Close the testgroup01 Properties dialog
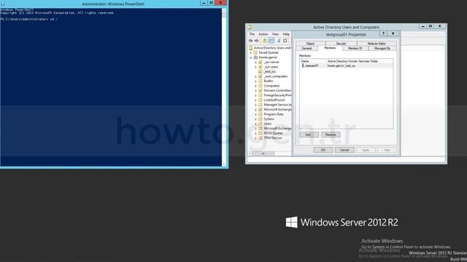Viewport: 467px width, 262px height. pos(393,33)
